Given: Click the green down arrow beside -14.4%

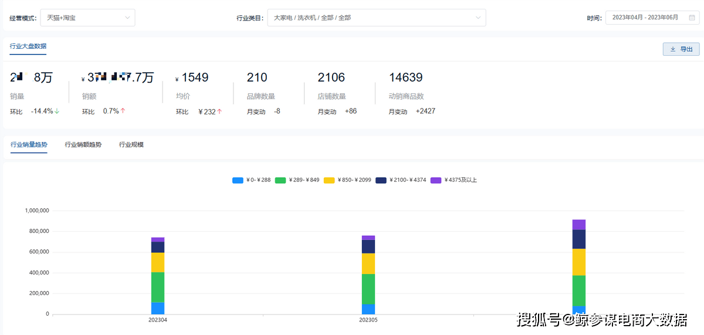Looking at the screenshot, I should (x=57, y=111).
